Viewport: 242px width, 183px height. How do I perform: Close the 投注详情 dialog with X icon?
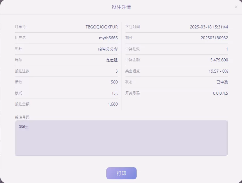coord(236,7)
